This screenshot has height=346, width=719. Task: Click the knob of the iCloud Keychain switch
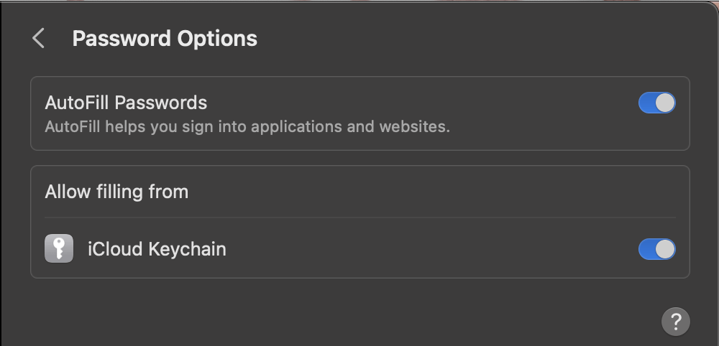click(x=666, y=249)
